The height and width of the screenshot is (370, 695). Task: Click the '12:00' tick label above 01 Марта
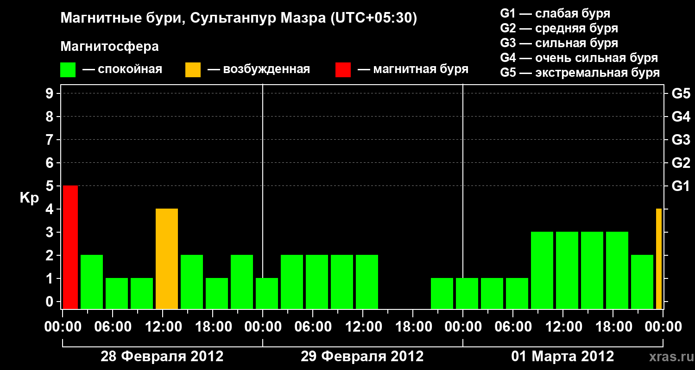[563, 327]
